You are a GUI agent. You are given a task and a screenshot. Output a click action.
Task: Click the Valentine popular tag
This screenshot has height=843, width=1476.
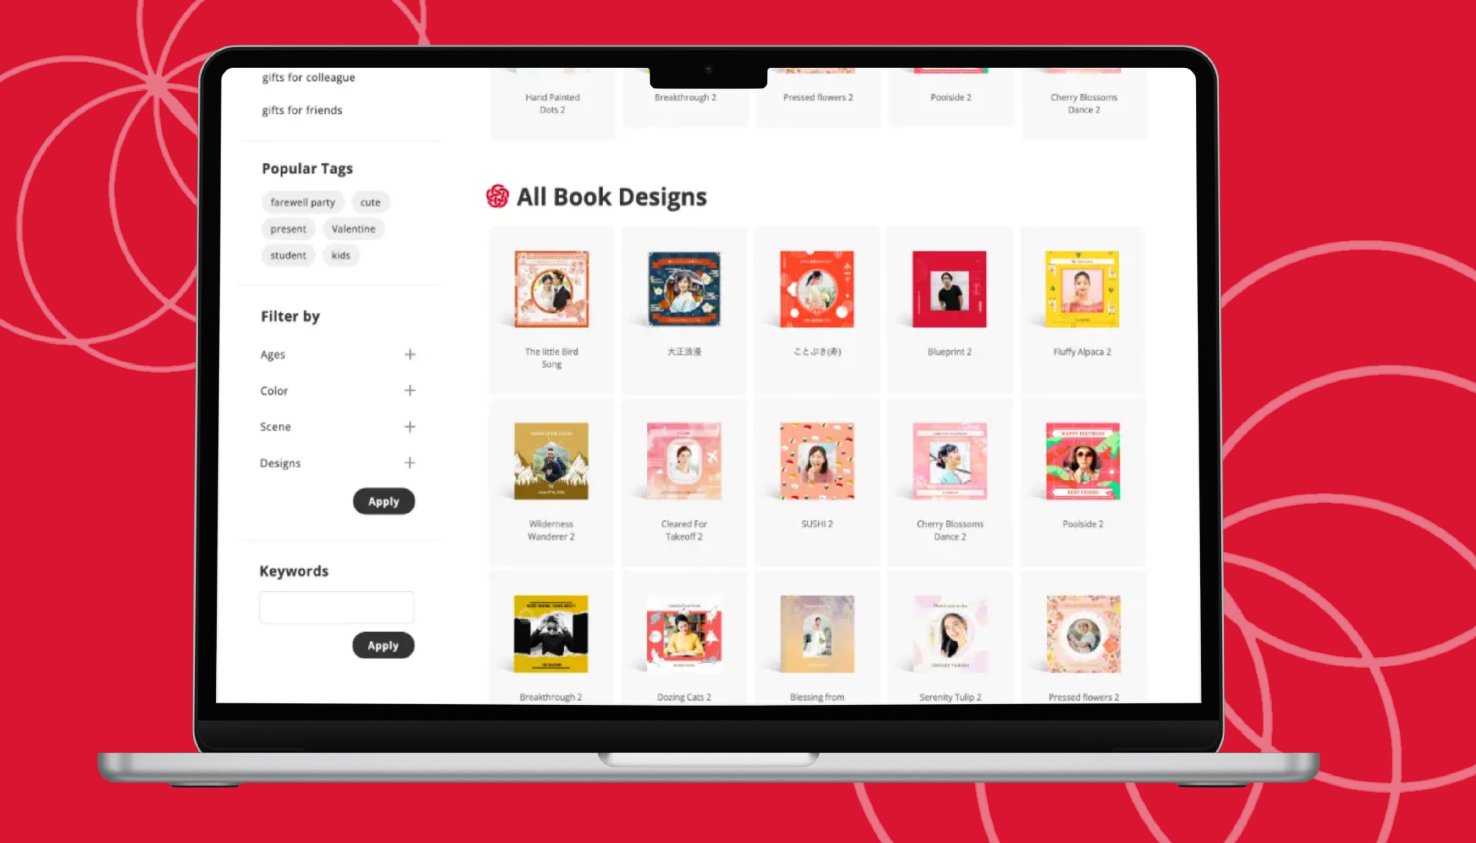354,228
